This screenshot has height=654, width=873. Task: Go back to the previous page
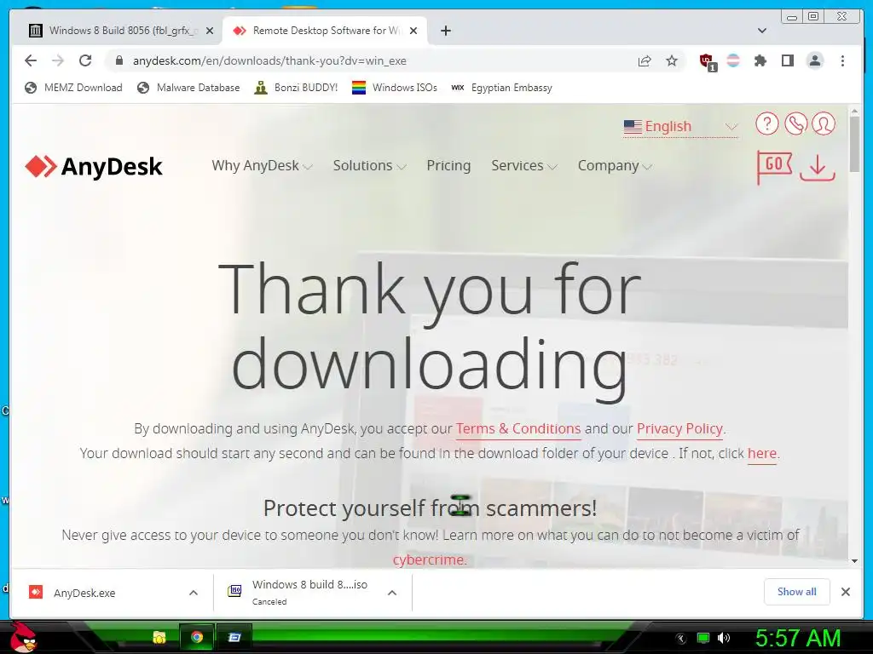[x=31, y=60]
